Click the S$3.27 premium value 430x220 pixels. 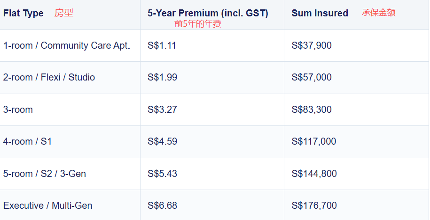click(162, 110)
